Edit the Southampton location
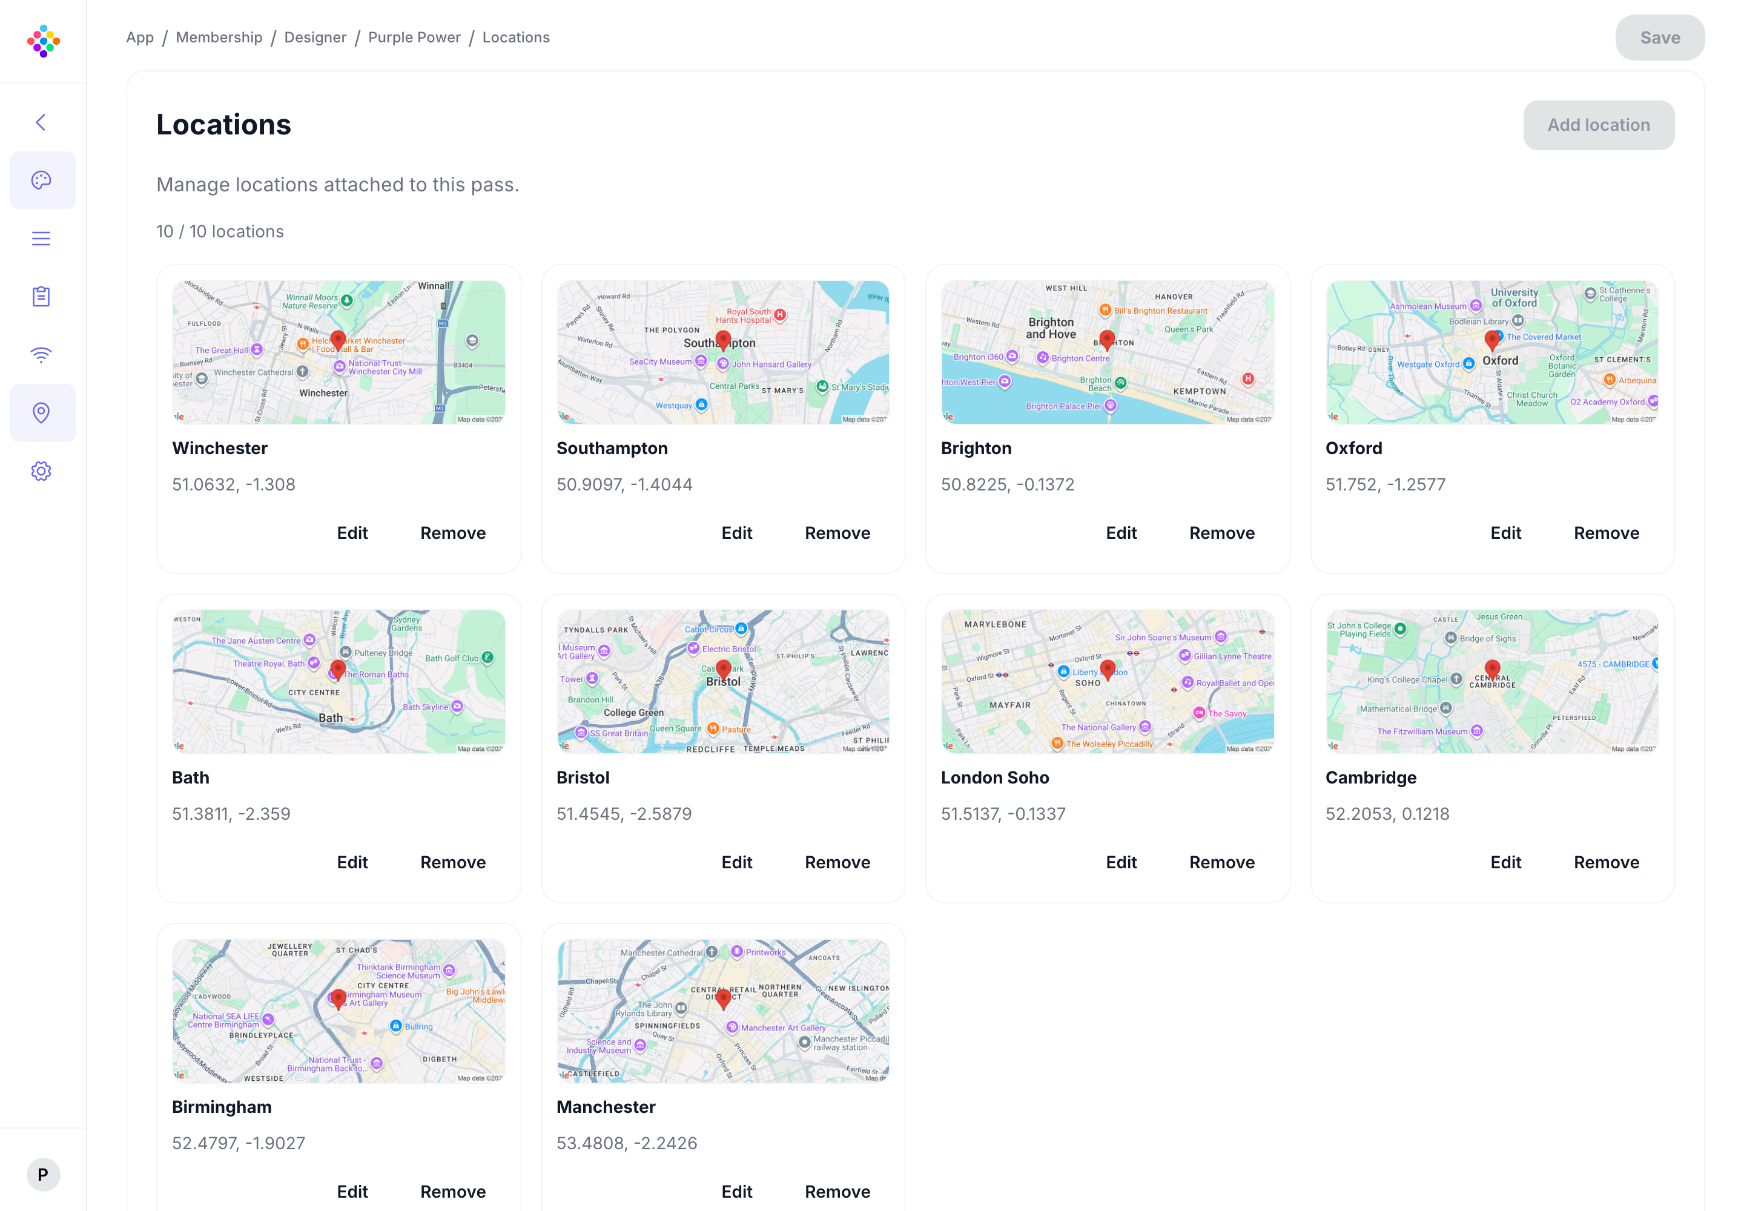Image resolution: width=1744 pixels, height=1211 pixels. [x=737, y=533]
